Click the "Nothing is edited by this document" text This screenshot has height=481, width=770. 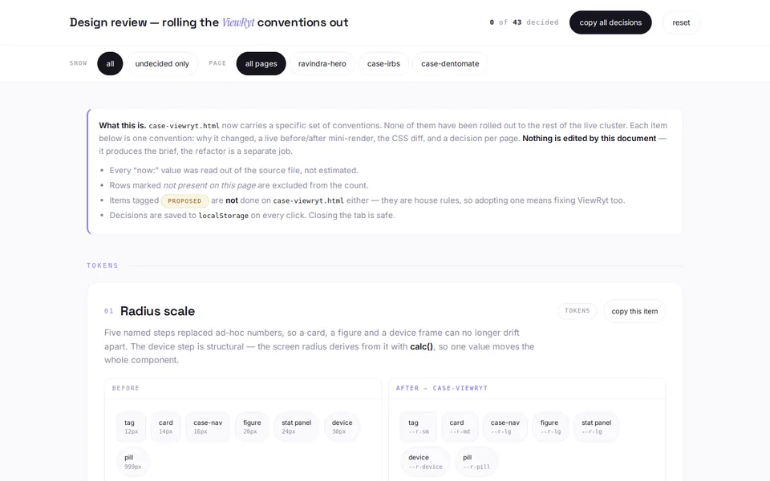tap(590, 139)
